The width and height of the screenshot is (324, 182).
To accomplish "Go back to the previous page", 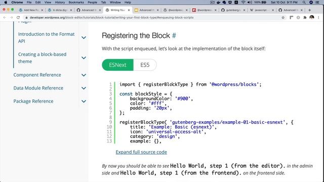I will point(5,18).
